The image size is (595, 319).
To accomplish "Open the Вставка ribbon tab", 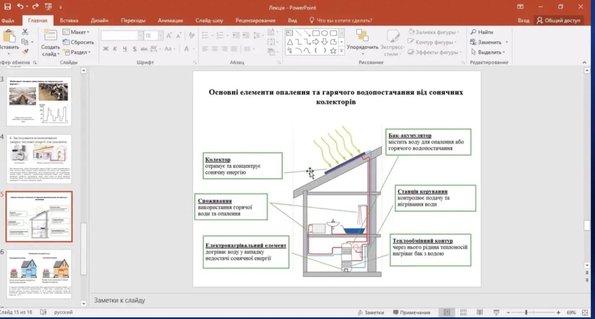I will click(69, 20).
